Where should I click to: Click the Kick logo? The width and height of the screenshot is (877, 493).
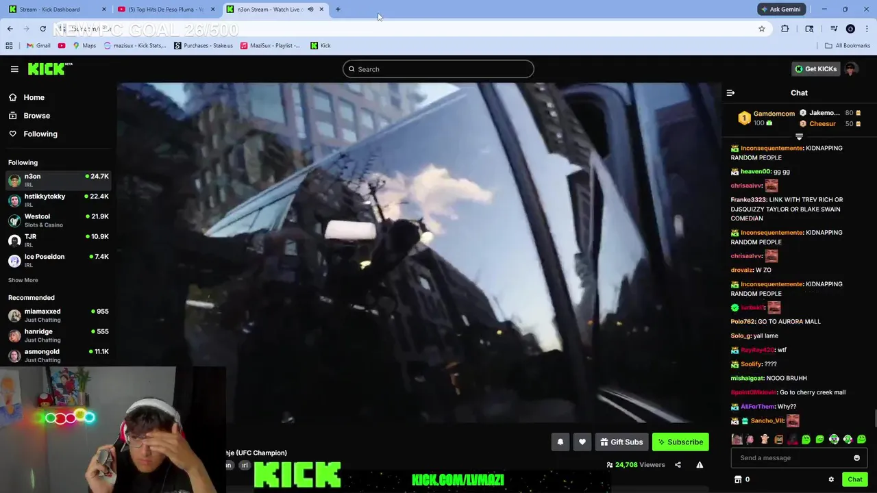(x=50, y=68)
